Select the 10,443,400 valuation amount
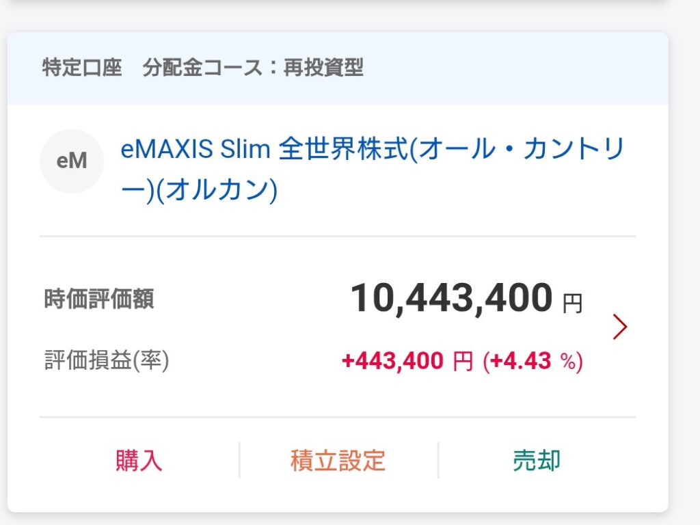 click(451, 299)
